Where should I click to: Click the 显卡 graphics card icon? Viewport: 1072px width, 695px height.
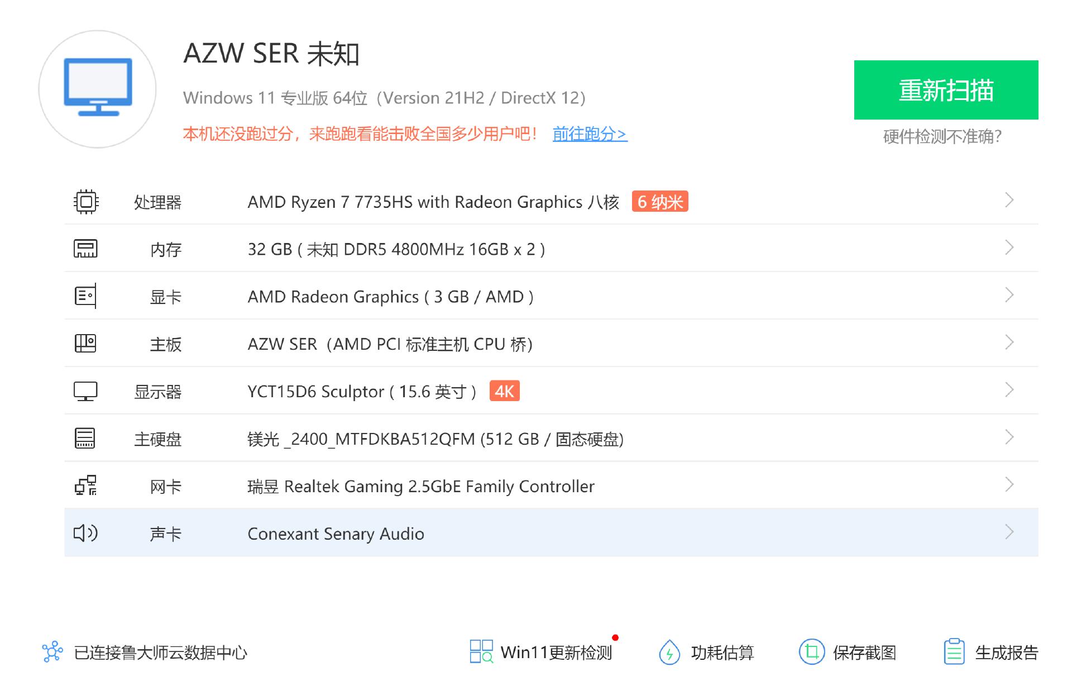[x=87, y=297]
